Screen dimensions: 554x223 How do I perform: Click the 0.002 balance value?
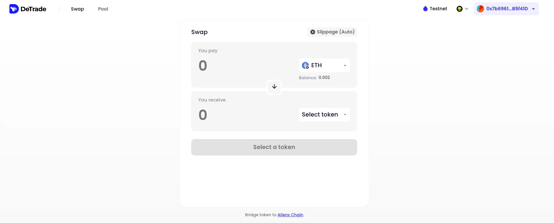[x=324, y=77]
